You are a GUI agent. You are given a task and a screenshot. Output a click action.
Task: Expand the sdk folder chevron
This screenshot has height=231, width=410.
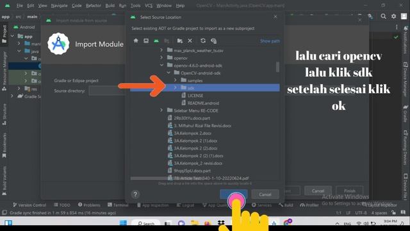176,88
